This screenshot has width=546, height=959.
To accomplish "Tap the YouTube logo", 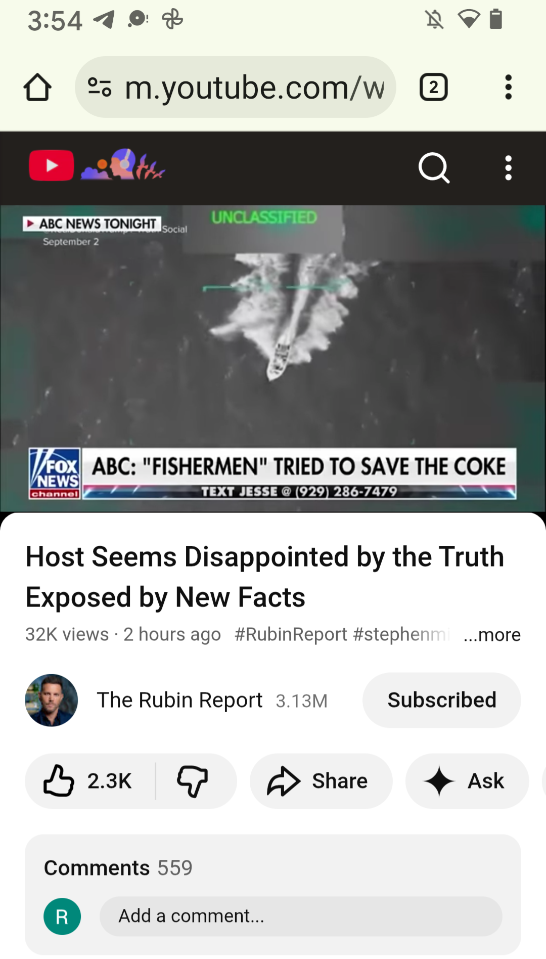I will [52, 165].
